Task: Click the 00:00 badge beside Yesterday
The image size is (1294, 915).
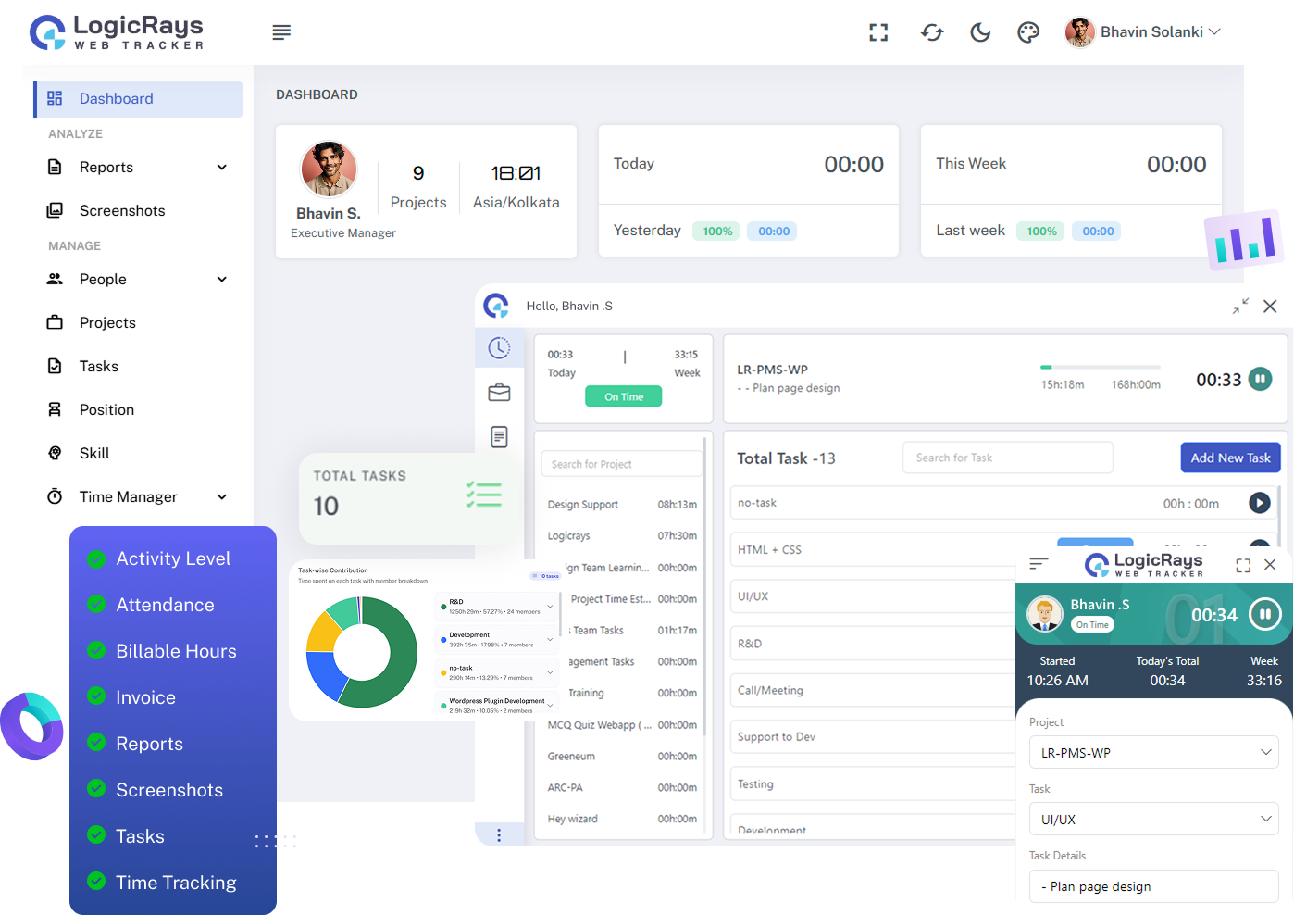Action: click(774, 232)
